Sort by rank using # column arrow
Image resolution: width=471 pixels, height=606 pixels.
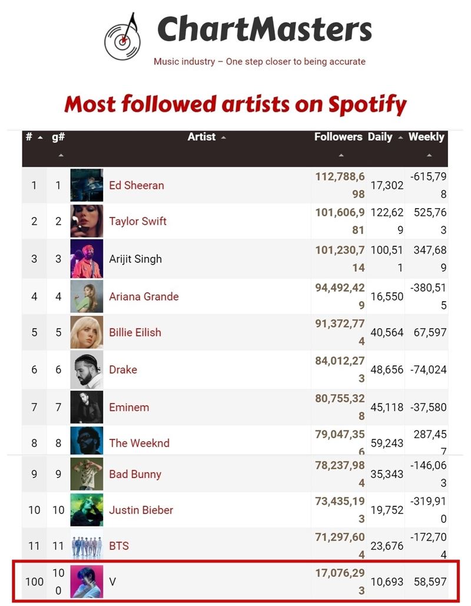pos(40,137)
